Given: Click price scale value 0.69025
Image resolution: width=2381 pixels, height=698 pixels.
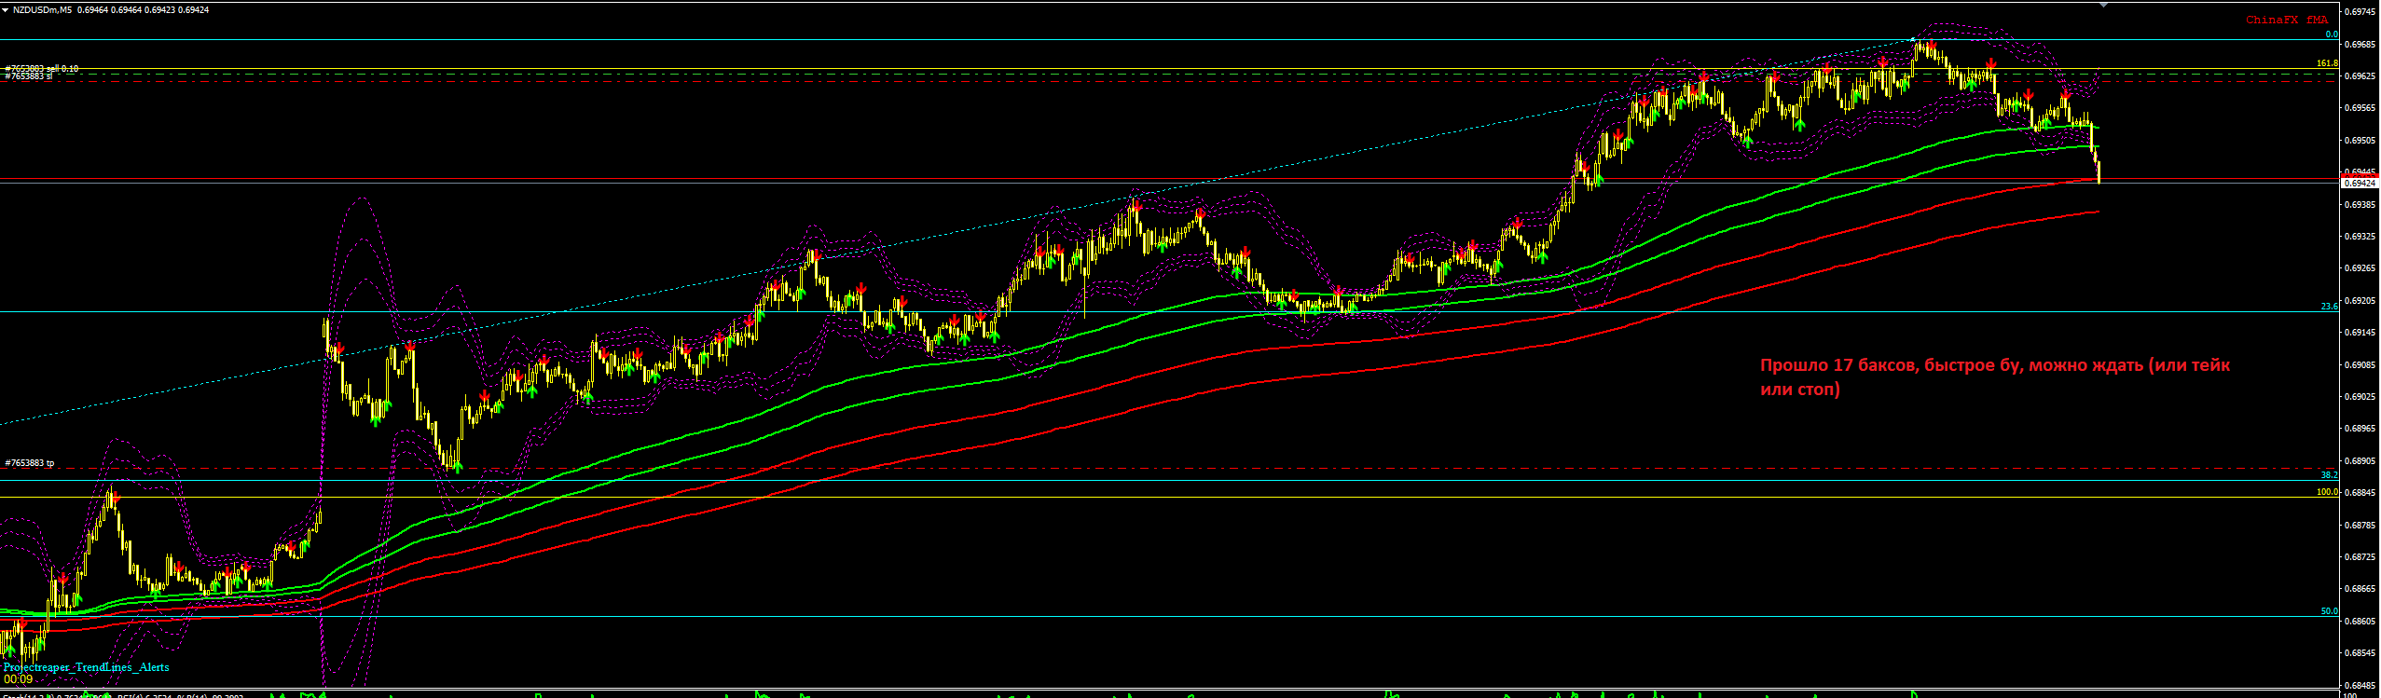Looking at the screenshot, I should coord(2361,397).
